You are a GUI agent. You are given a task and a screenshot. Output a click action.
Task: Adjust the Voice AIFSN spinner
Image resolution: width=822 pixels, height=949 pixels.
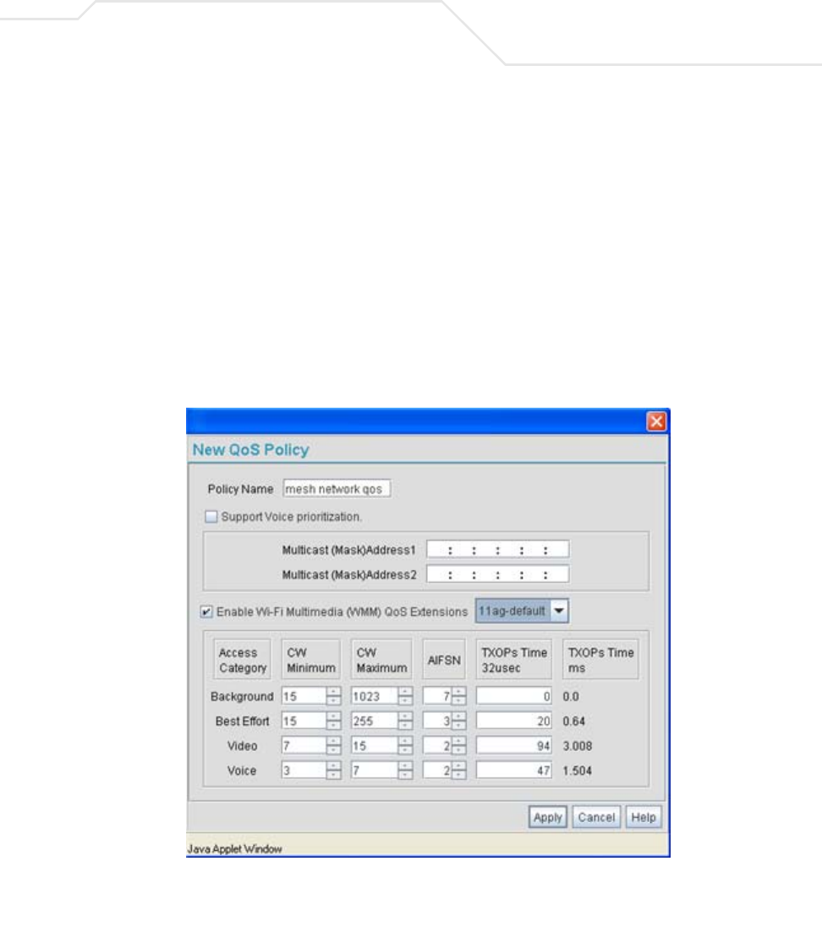tap(459, 771)
